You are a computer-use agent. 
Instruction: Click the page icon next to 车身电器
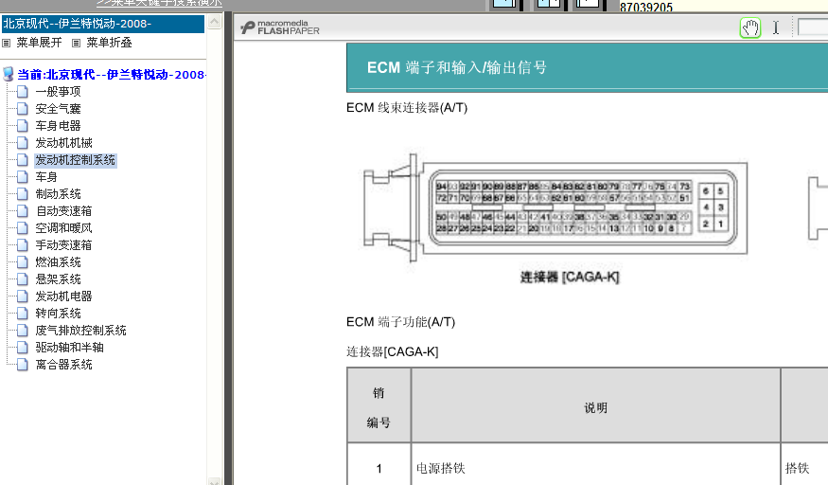pyautogui.click(x=22, y=126)
